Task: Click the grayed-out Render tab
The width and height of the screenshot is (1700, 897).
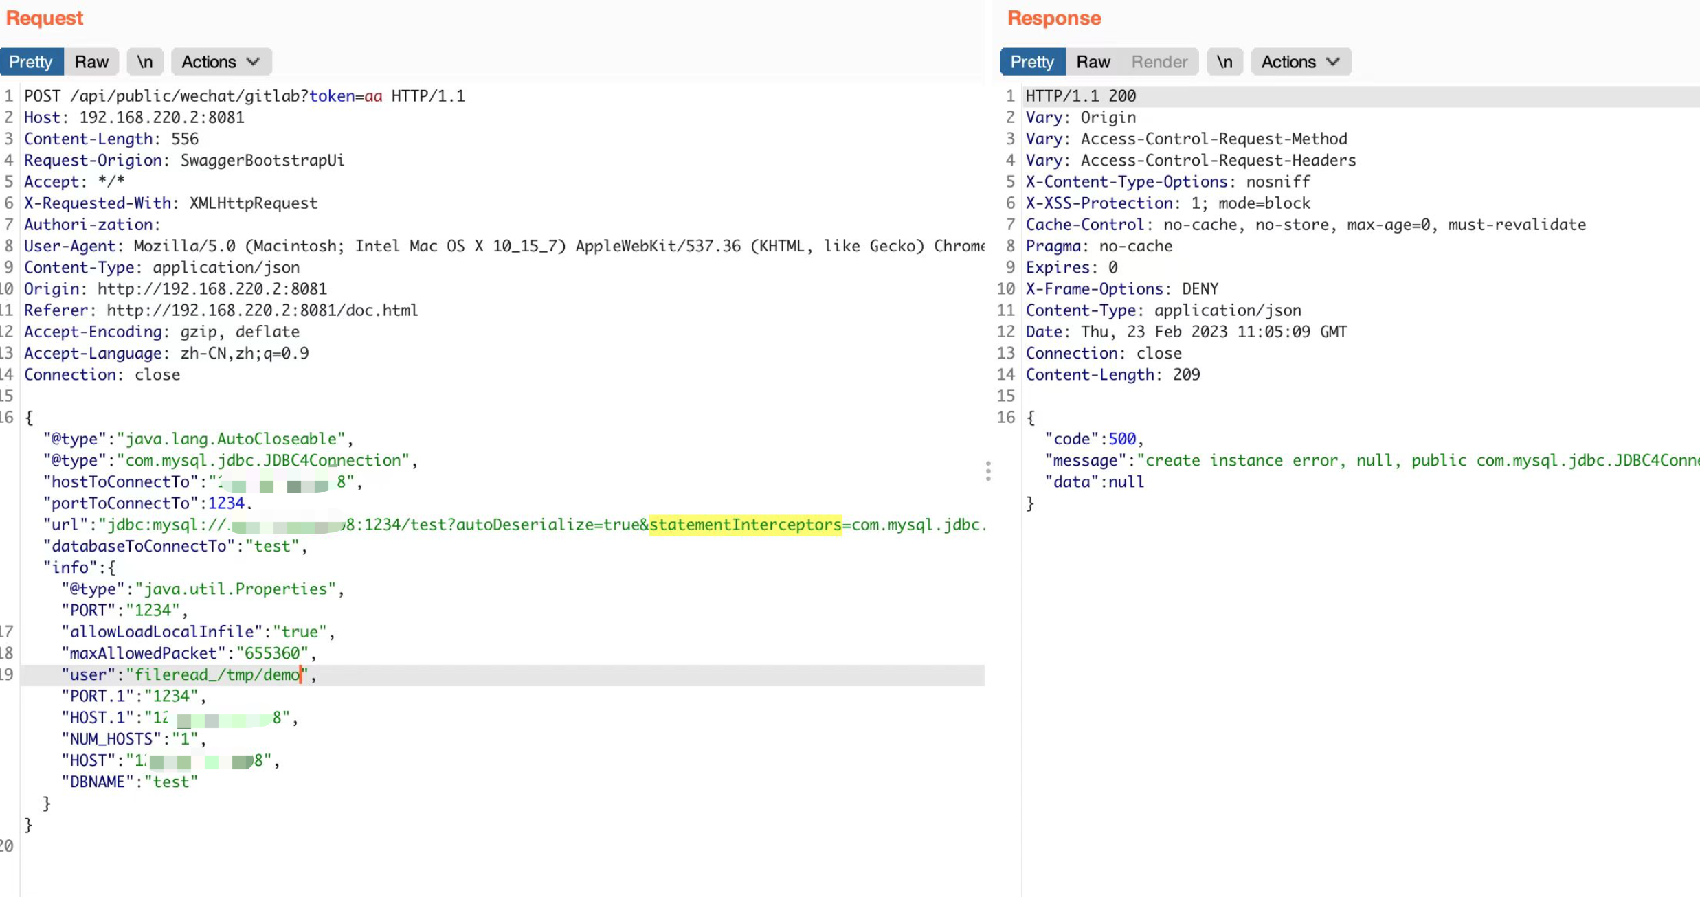Action: click(1159, 62)
